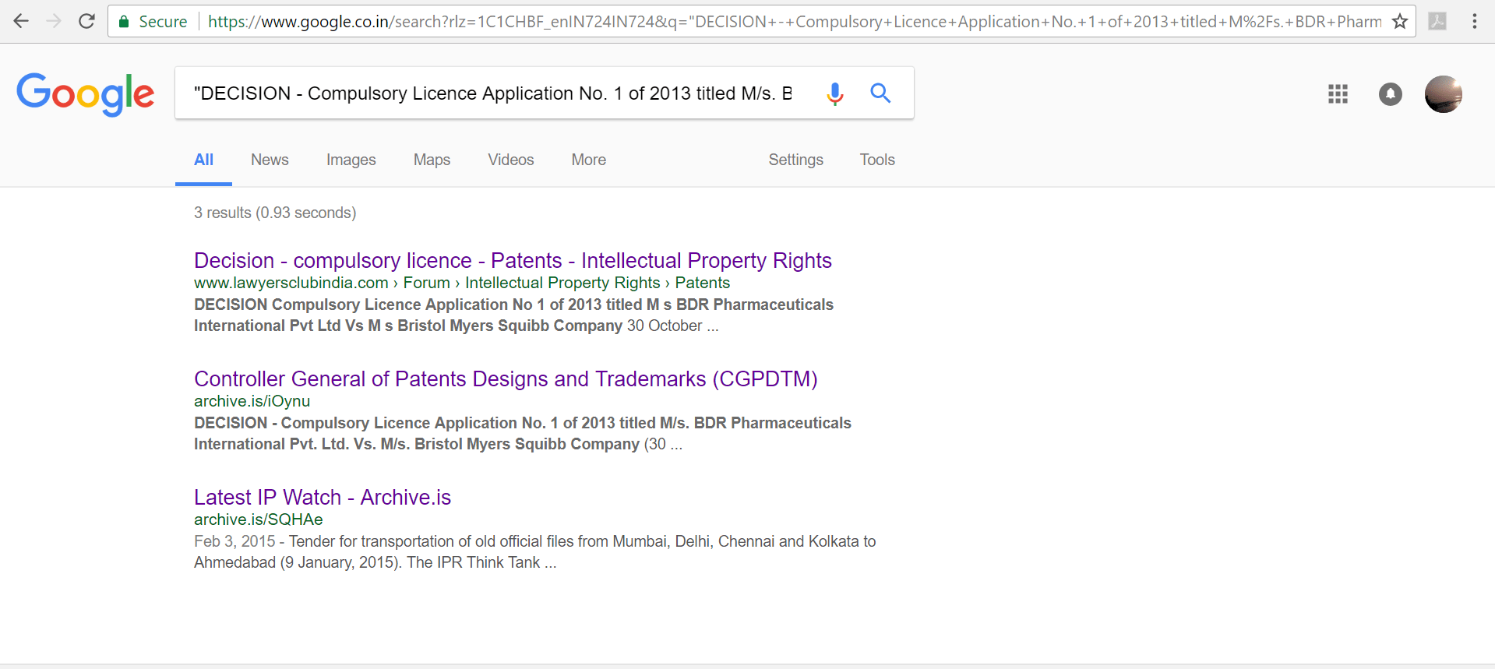Open Google notifications bell
Screen dimensions: 1495x669
point(1390,94)
